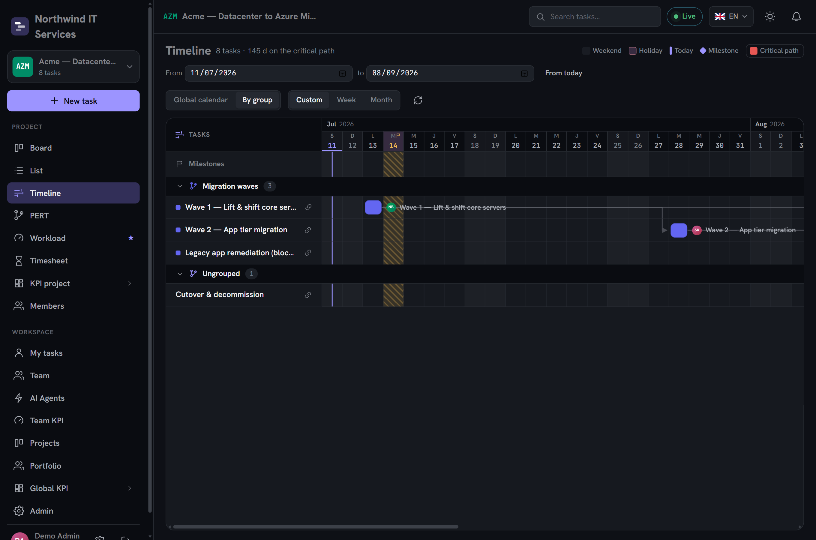Switch to Month view
The width and height of the screenshot is (816, 540).
tap(381, 100)
